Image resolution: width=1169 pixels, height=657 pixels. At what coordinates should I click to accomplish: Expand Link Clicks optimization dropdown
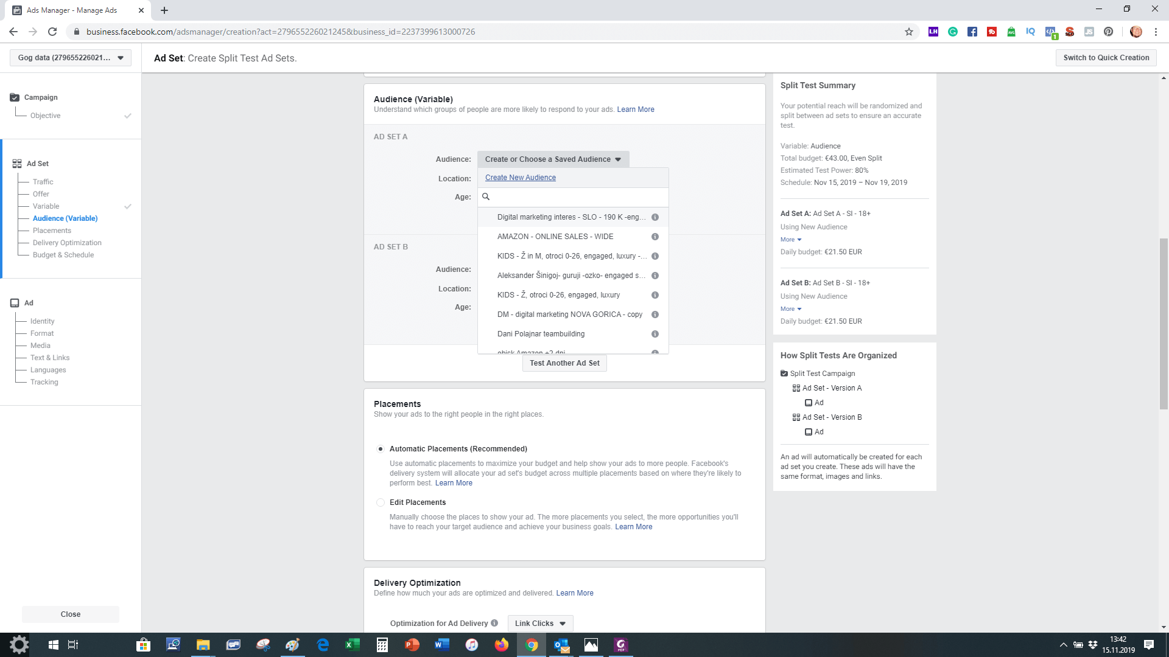(540, 623)
